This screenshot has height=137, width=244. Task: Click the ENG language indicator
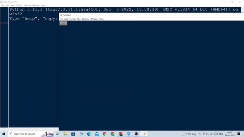click(x=221, y=134)
